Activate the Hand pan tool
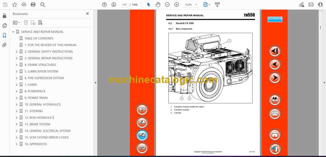 click(158, 5)
